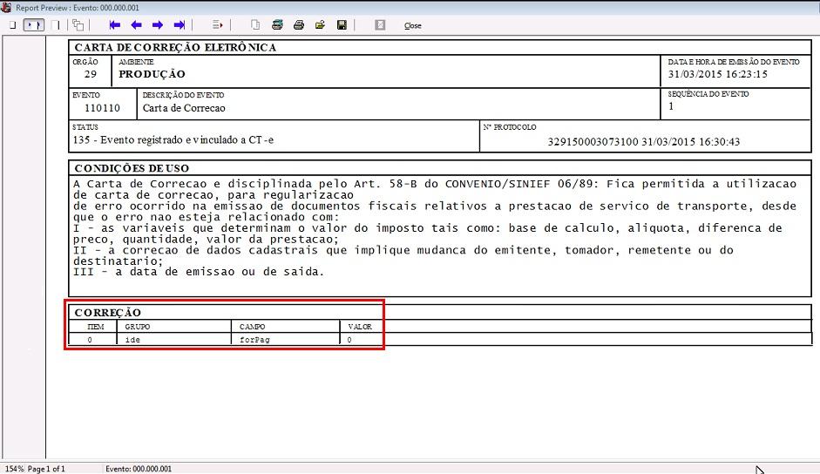Click the sequência do evento value 1
820x474 pixels.
point(671,106)
